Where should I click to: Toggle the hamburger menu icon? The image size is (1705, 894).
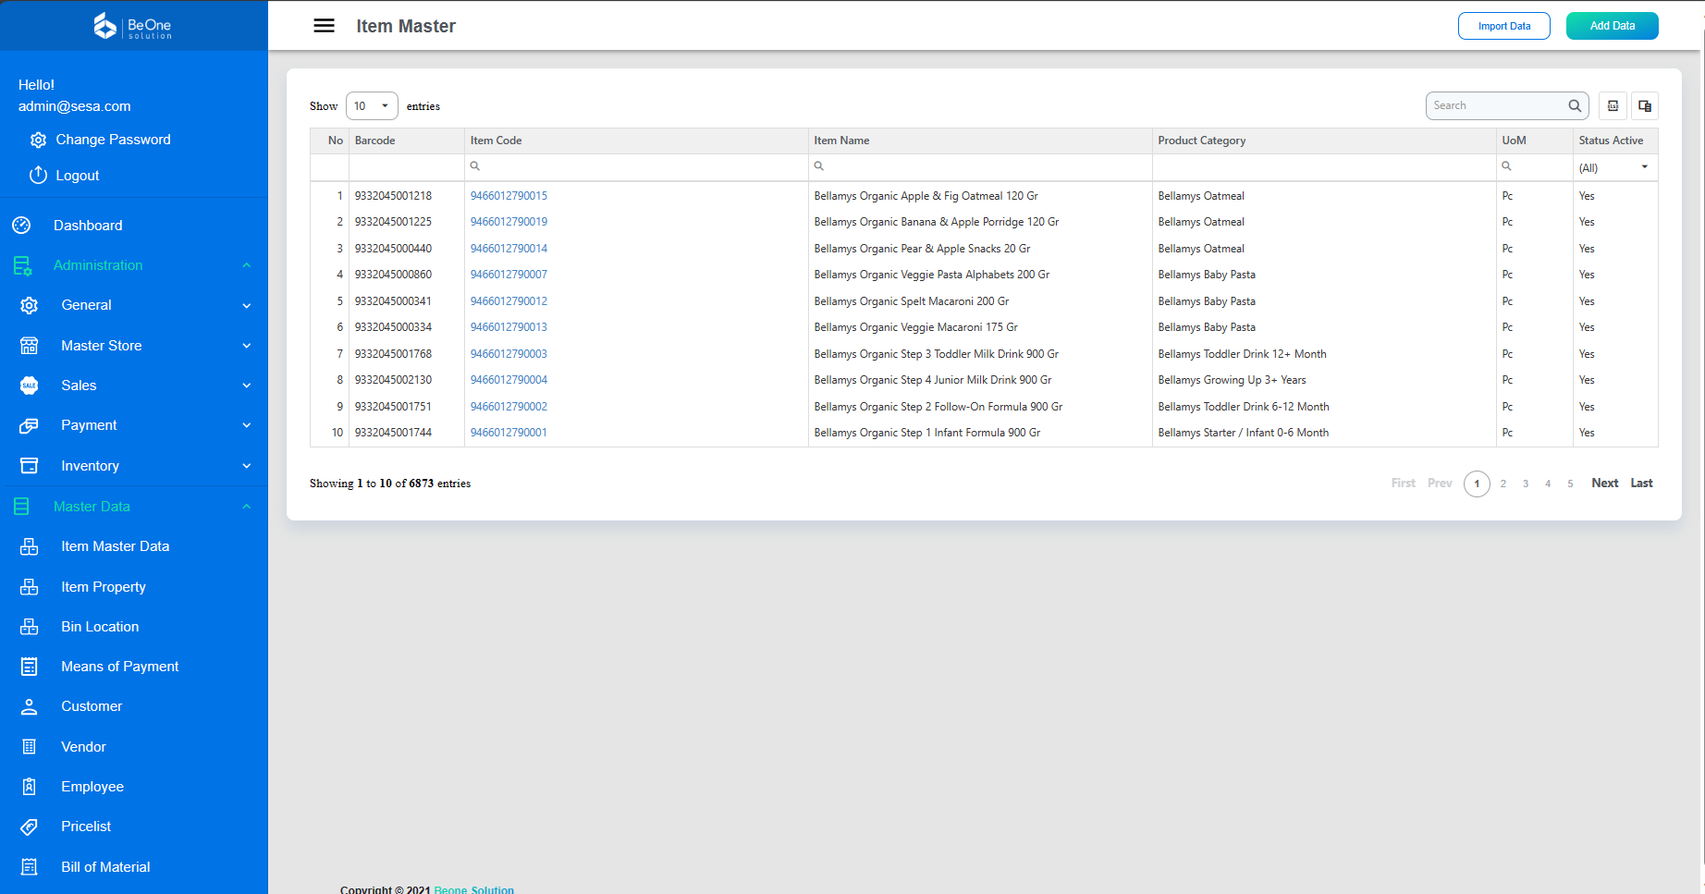coord(324,26)
